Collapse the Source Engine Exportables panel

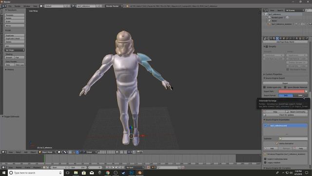point(276,120)
